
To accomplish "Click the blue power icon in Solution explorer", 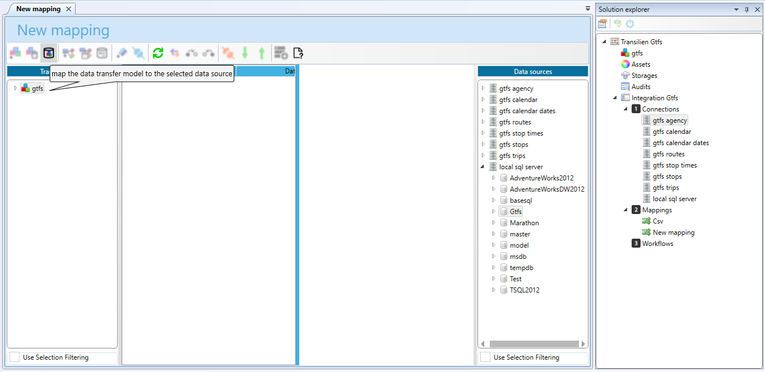I will tap(630, 24).
